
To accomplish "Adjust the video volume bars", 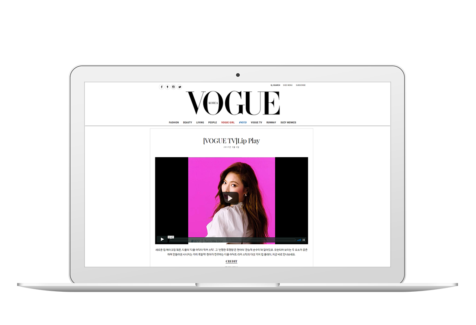I will [299, 240].
